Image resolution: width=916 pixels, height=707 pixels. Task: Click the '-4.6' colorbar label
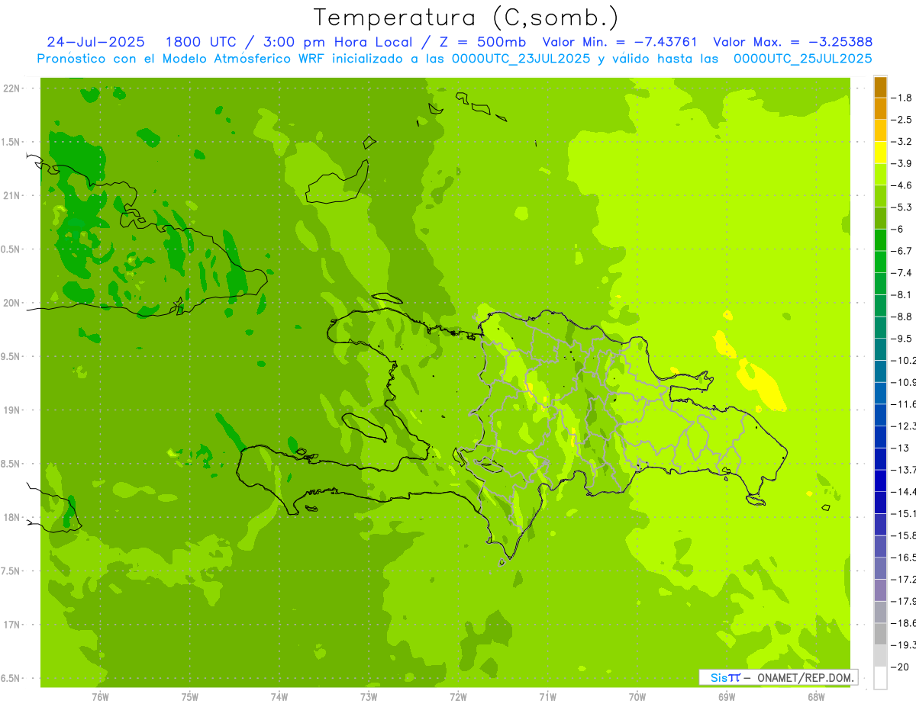pos(902,185)
